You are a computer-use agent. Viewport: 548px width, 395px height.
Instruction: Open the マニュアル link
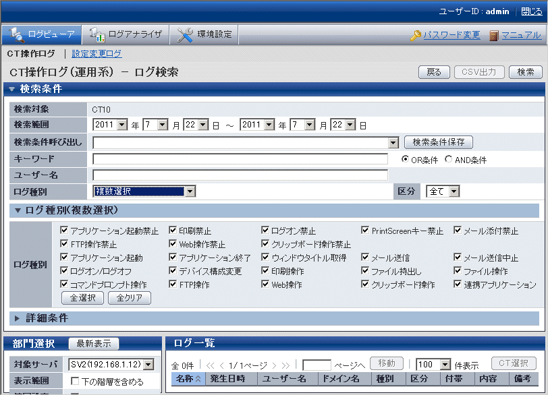pos(521,35)
